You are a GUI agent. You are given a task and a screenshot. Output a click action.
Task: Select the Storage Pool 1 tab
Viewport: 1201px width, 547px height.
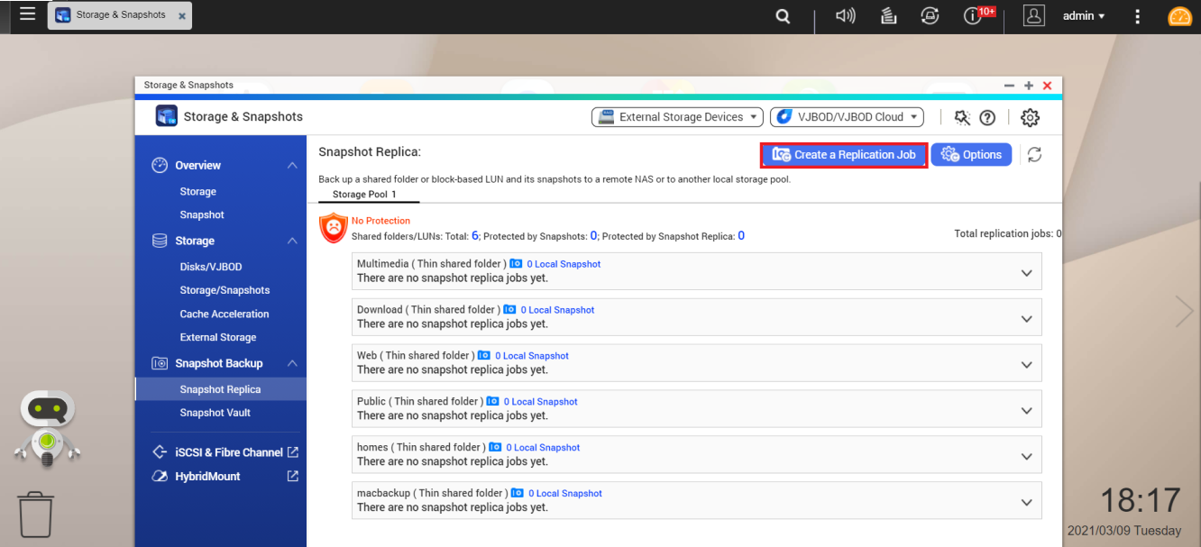coord(364,194)
